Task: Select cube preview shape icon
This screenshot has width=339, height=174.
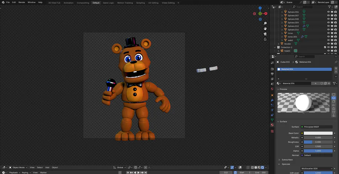Action: 334,102
